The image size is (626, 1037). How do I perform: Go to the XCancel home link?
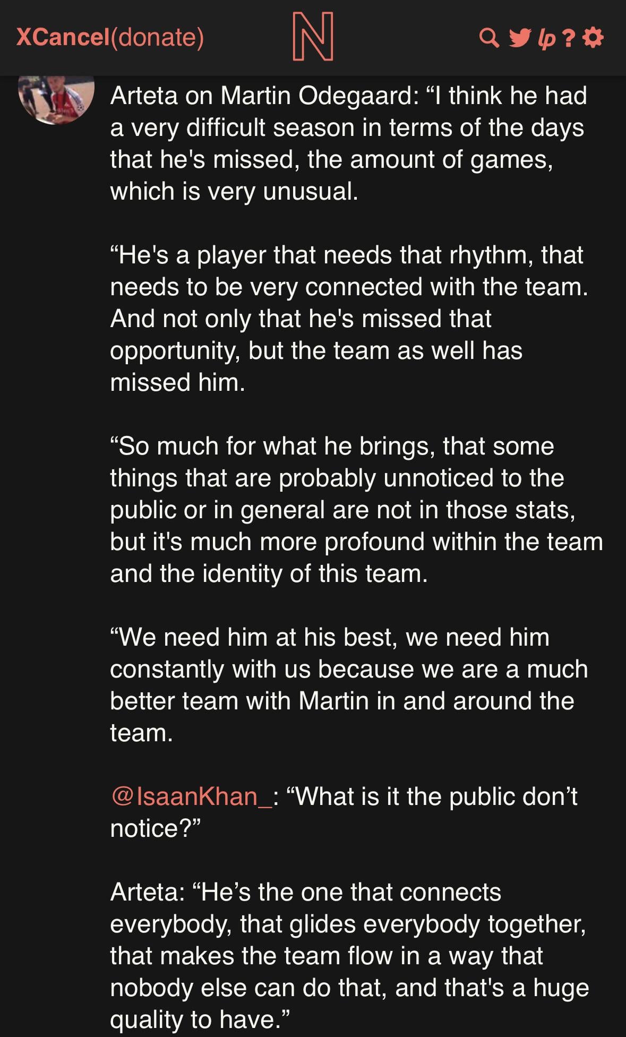[x=62, y=37]
